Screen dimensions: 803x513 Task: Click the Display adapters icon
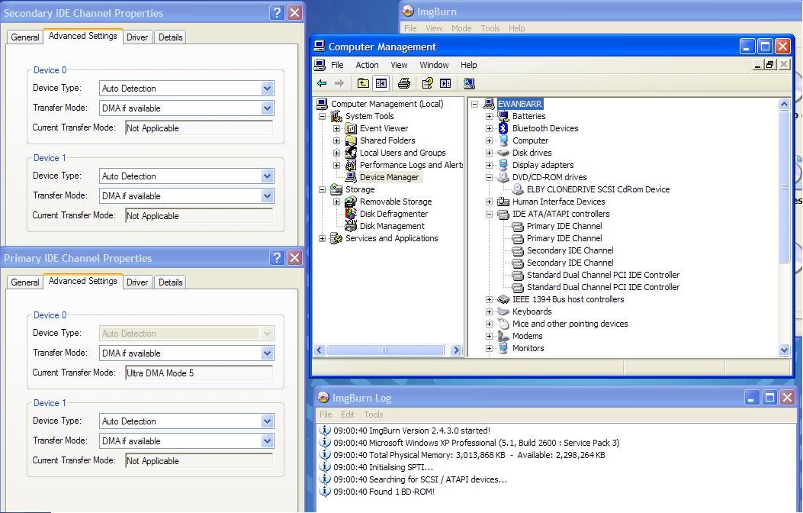[x=503, y=165]
